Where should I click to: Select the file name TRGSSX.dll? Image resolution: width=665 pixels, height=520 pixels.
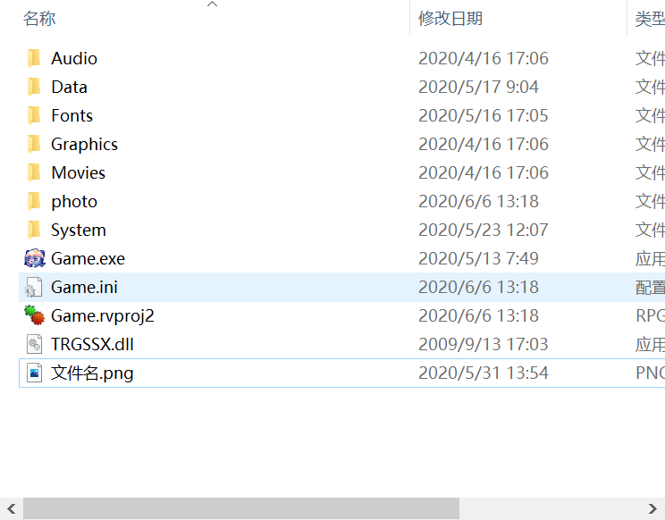coord(92,345)
